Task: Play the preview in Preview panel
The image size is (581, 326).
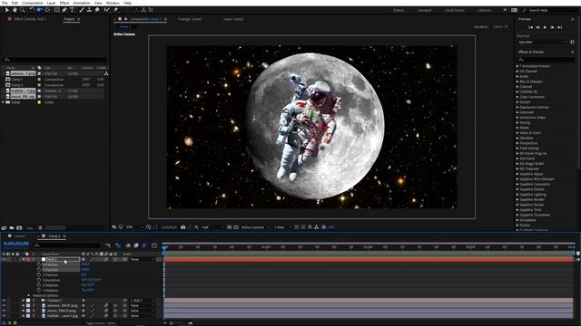Action: (x=545, y=27)
